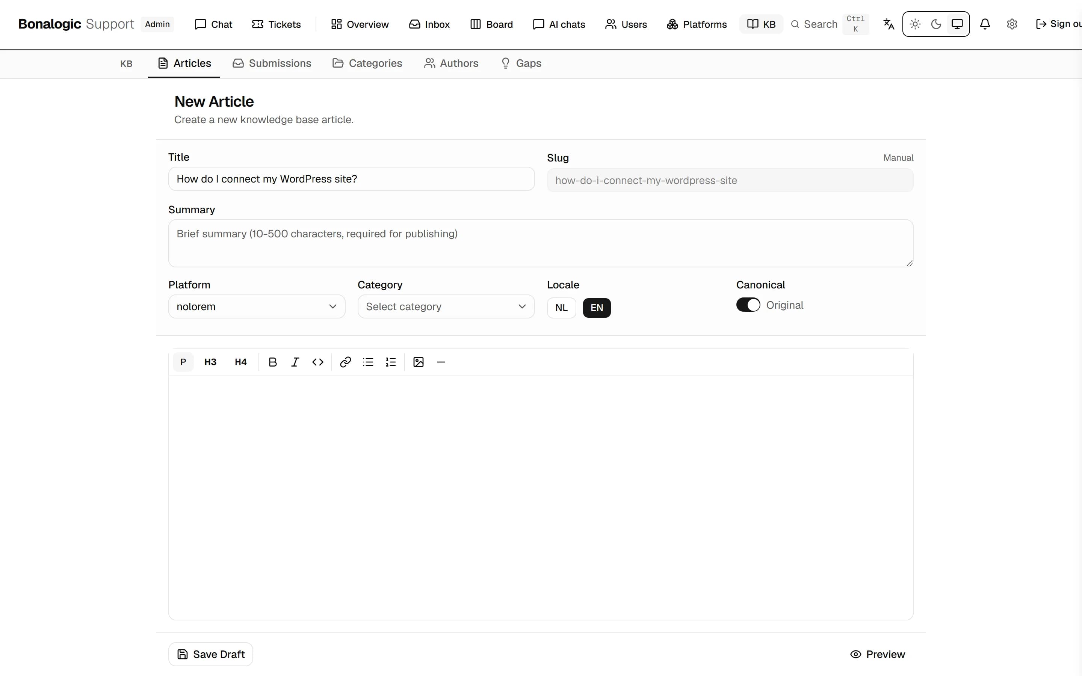Focus the Summary text area

pos(541,243)
